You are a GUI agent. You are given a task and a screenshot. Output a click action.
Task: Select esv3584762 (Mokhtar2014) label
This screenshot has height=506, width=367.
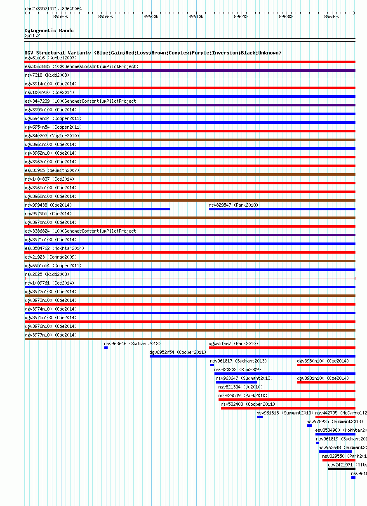(54, 249)
